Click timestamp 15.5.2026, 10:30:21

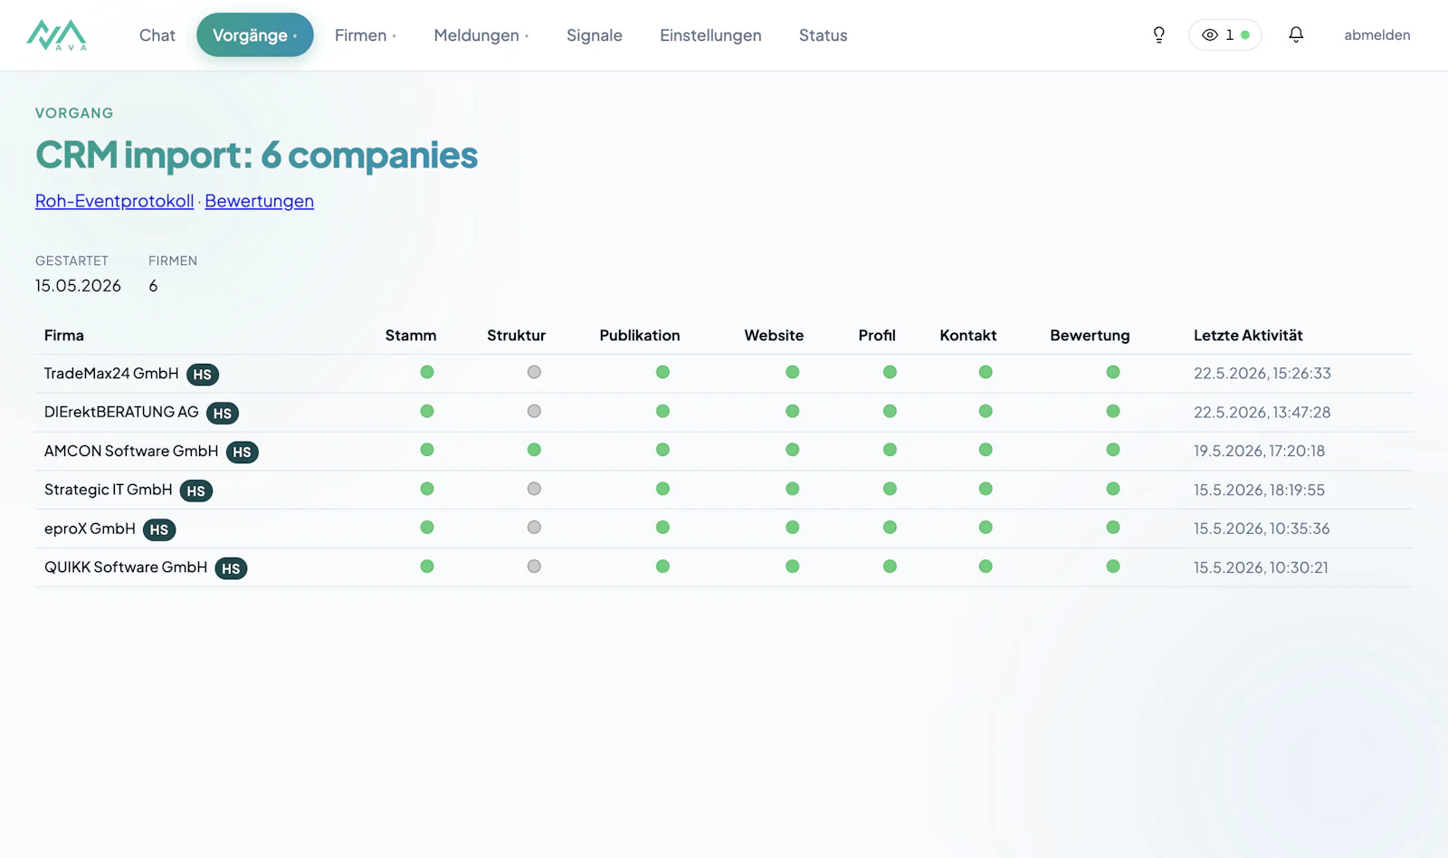[x=1261, y=567]
